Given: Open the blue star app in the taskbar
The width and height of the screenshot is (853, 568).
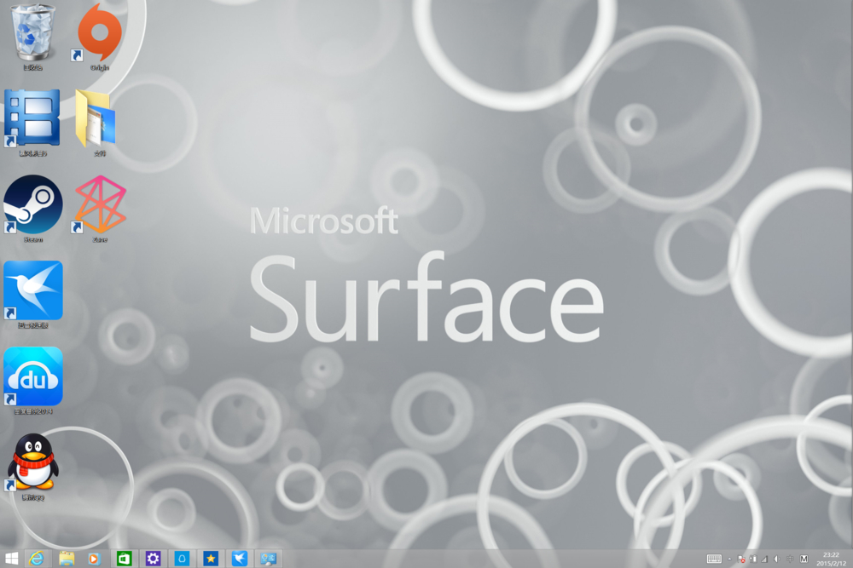Looking at the screenshot, I should tap(211, 559).
